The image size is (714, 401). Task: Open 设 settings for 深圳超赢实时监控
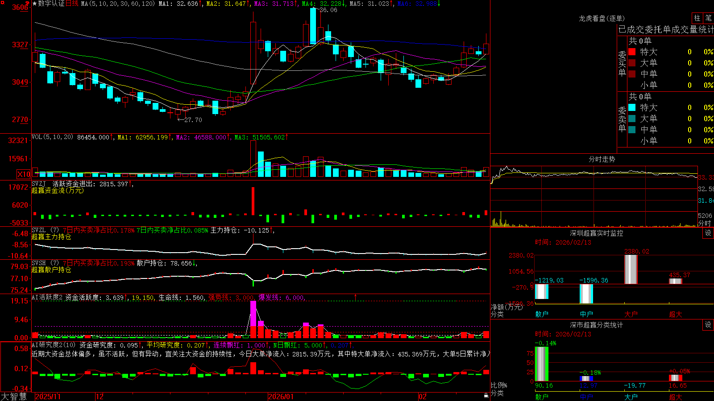coord(708,233)
